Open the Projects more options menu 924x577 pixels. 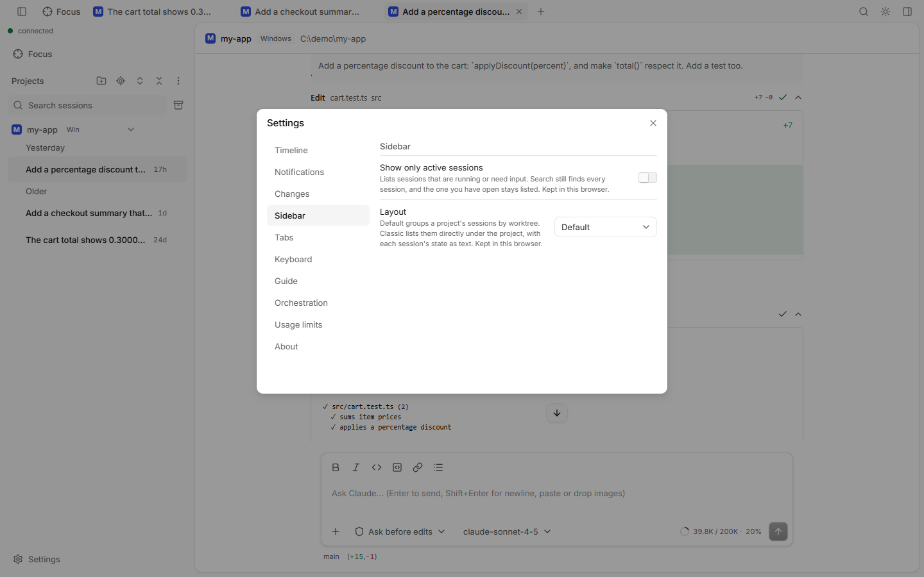tap(178, 81)
